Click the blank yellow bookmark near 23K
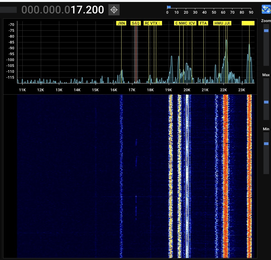The width and height of the screenshot is (271, 260). click(x=248, y=23)
